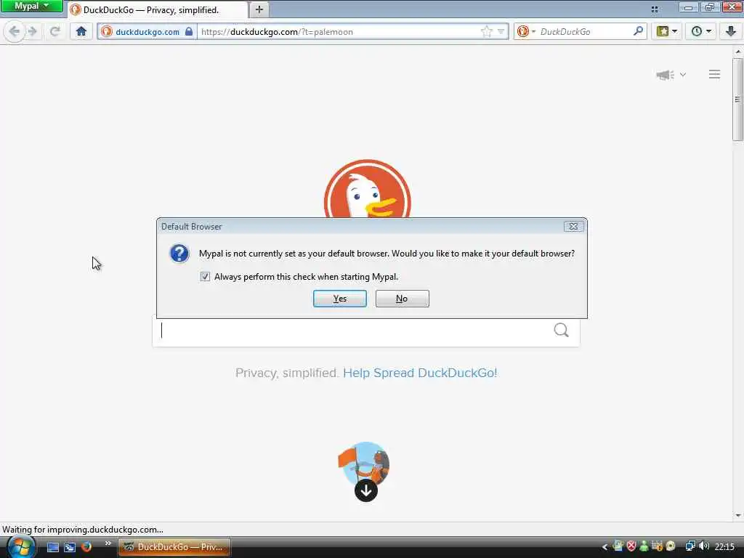The width and height of the screenshot is (744, 558).
Task: Open the browser home page
Action: pos(81,32)
